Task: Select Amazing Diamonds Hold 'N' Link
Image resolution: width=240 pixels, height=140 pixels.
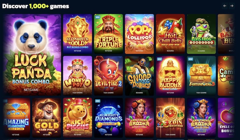Action: pyautogui.click(x=16, y=118)
